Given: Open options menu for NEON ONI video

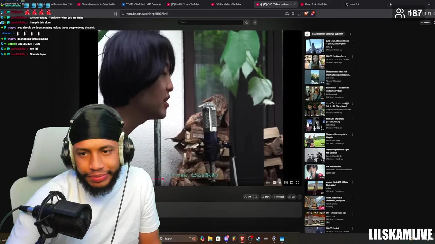Looking at the screenshot, I should pyautogui.click(x=352, y=119).
